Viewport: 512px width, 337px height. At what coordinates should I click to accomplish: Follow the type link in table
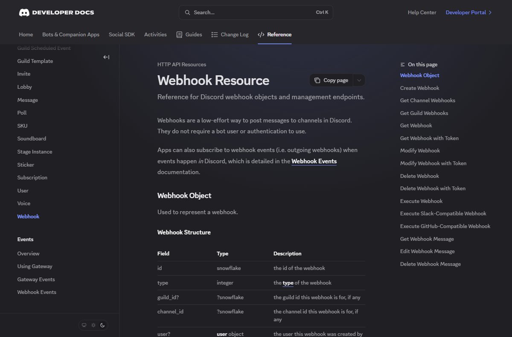pyautogui.click(x=288, y=283)
